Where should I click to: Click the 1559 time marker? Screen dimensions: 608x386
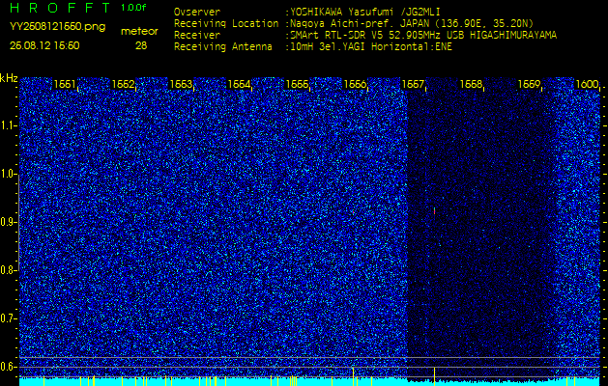tap(529, 84)
